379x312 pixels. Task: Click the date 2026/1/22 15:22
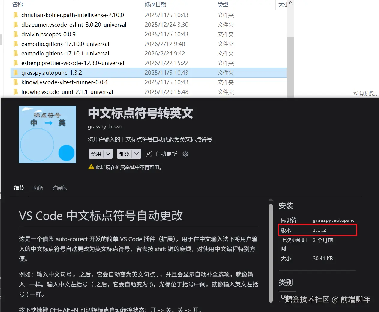click(x=167, y=63)
